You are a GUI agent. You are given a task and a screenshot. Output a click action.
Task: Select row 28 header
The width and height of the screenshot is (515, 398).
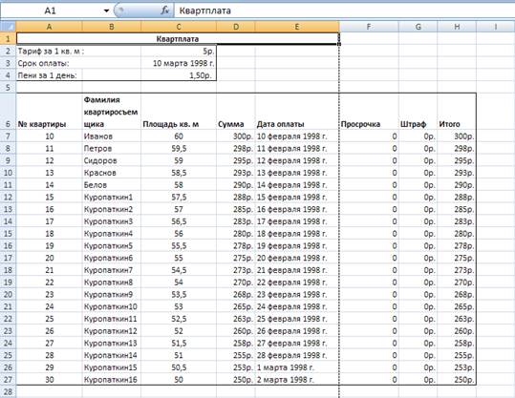(x=8, y=391)
